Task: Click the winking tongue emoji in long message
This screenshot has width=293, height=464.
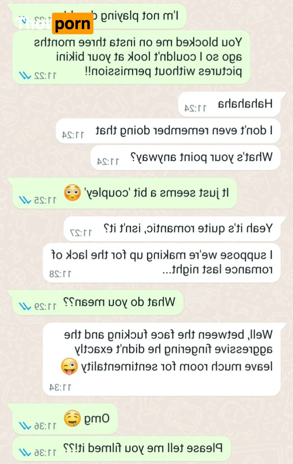Action: [x=69, y=366]
